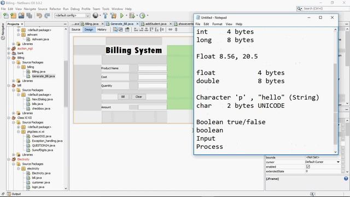
Task: Click the Debug Project toolbar icon
Action: pos(132,15)
